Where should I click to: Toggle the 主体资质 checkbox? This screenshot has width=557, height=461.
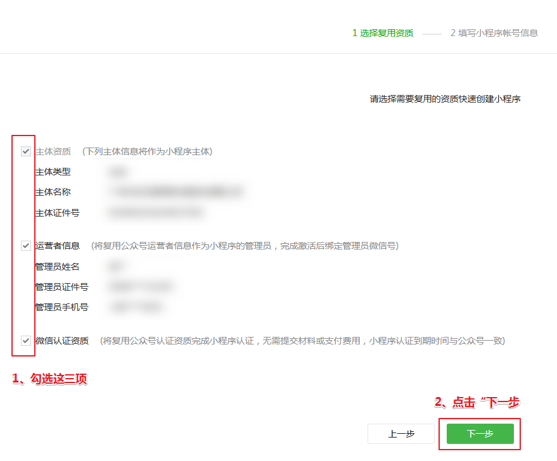click(x=26, y=151)
